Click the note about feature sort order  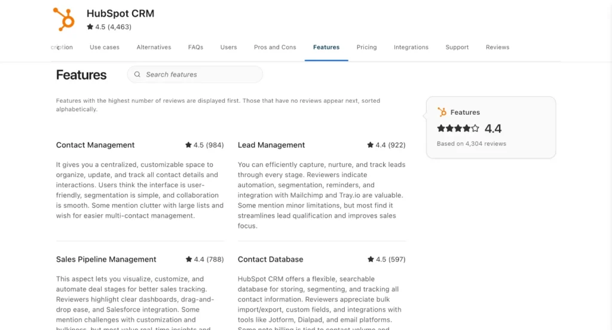[x=218, y=105]
